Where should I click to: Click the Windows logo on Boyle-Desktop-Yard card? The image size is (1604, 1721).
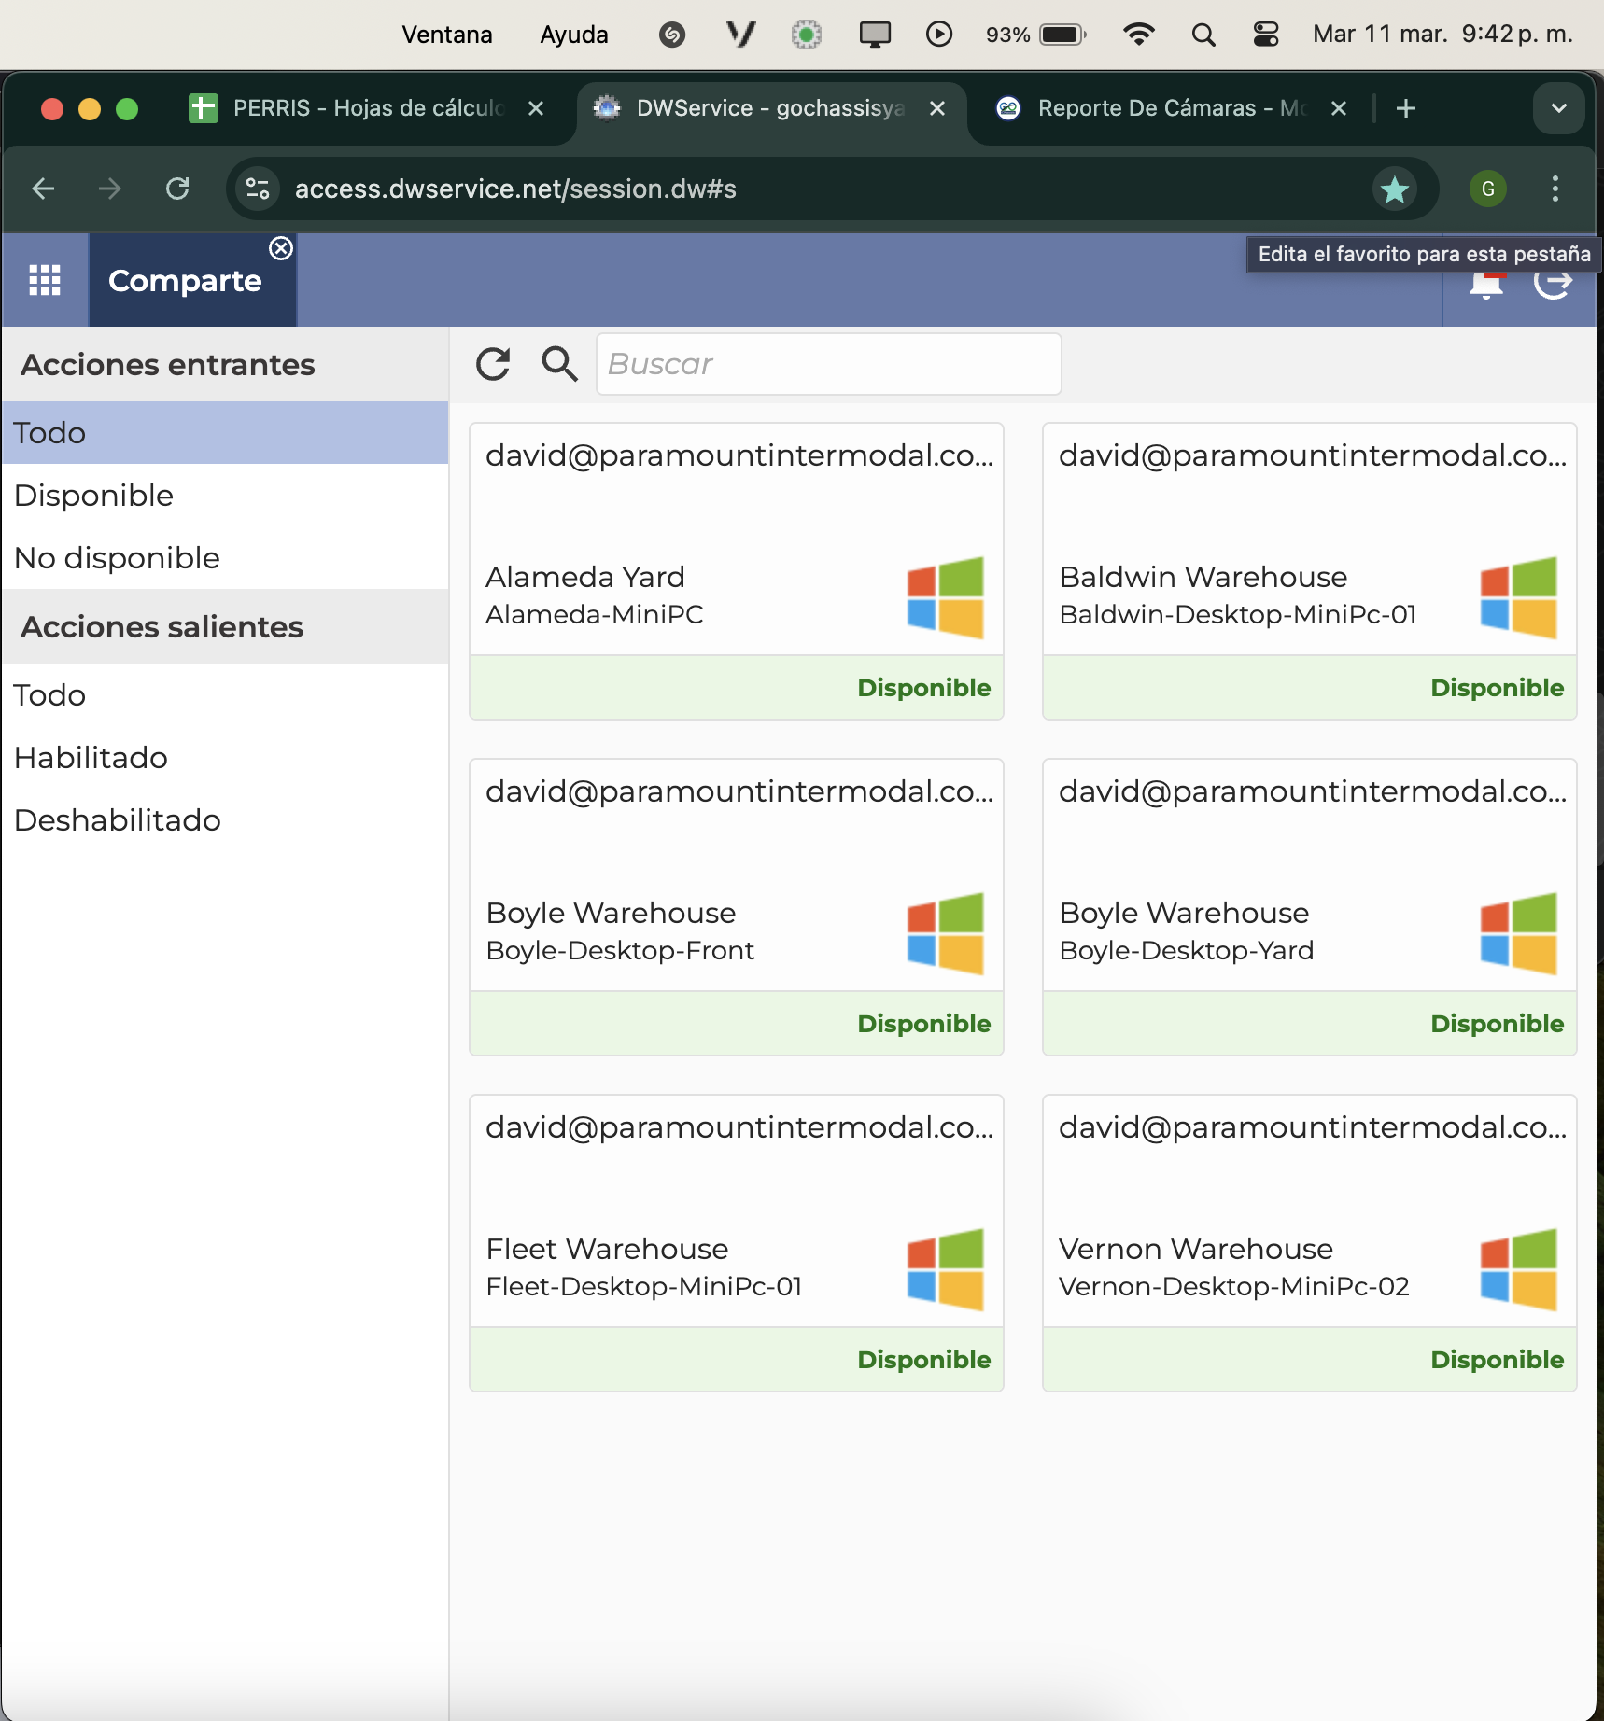[1519, 933]
